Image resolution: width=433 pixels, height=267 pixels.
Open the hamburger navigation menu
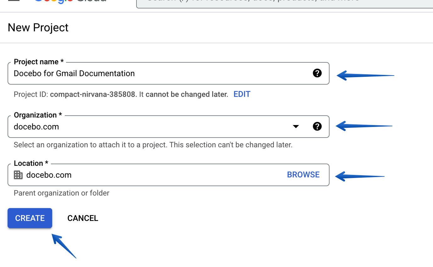coord(14,1)
